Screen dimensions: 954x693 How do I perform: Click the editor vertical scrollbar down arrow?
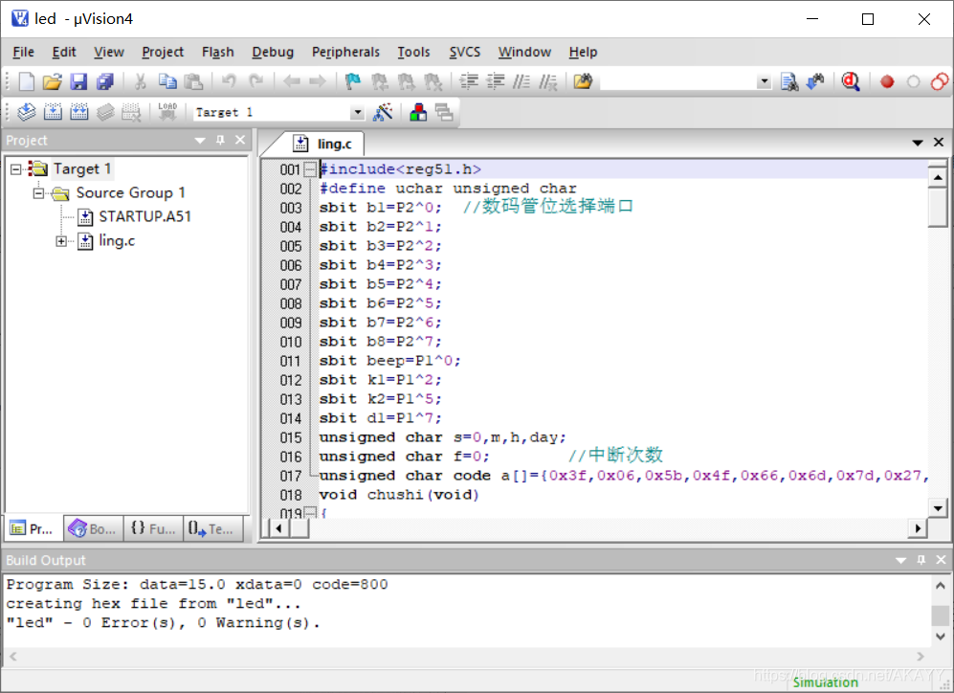938,507
